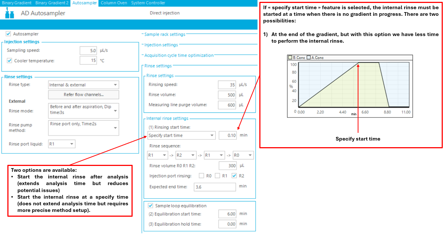Click the AD Autosampler vial icon

[10, 14]
